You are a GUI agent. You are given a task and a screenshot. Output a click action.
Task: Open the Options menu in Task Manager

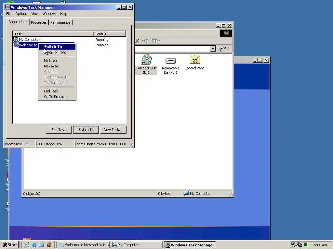point(21,14)
